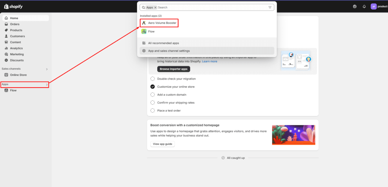
Task: Click Browse importer apps button
Action: [174, 69]
